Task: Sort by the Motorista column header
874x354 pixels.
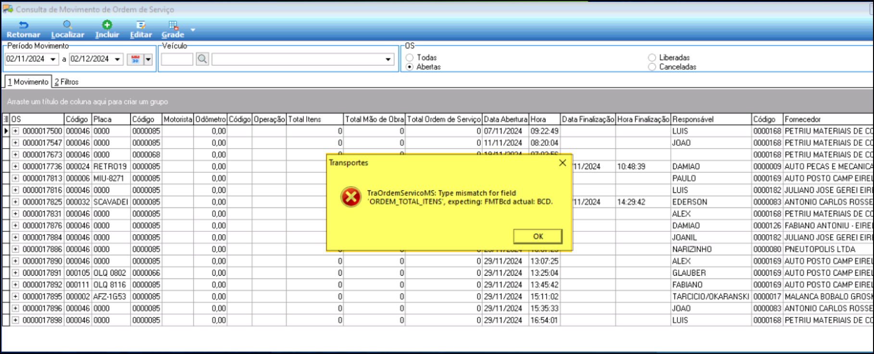Action: 177,119
